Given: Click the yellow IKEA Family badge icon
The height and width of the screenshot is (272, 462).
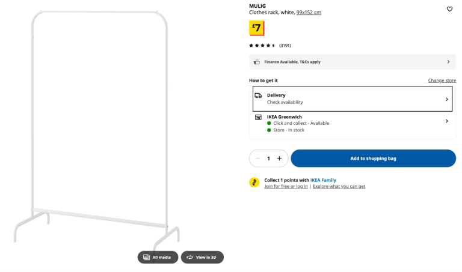Looking at the screenshot, I should coord(254,183).
